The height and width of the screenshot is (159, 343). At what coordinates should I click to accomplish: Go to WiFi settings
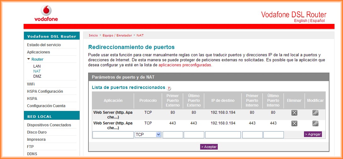[31, 84]
